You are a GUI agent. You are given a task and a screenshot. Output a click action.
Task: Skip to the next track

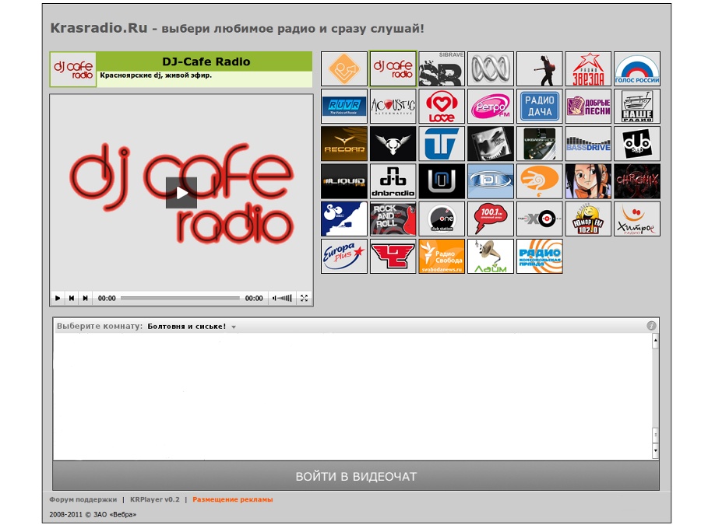[85, 298]
